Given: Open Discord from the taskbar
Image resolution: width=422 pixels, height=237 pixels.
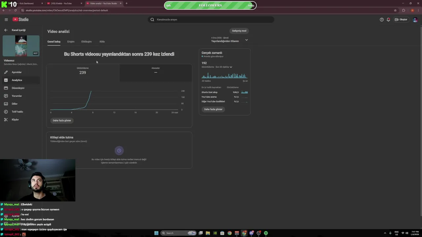Looking at the screenshot, I should point(251,233).
